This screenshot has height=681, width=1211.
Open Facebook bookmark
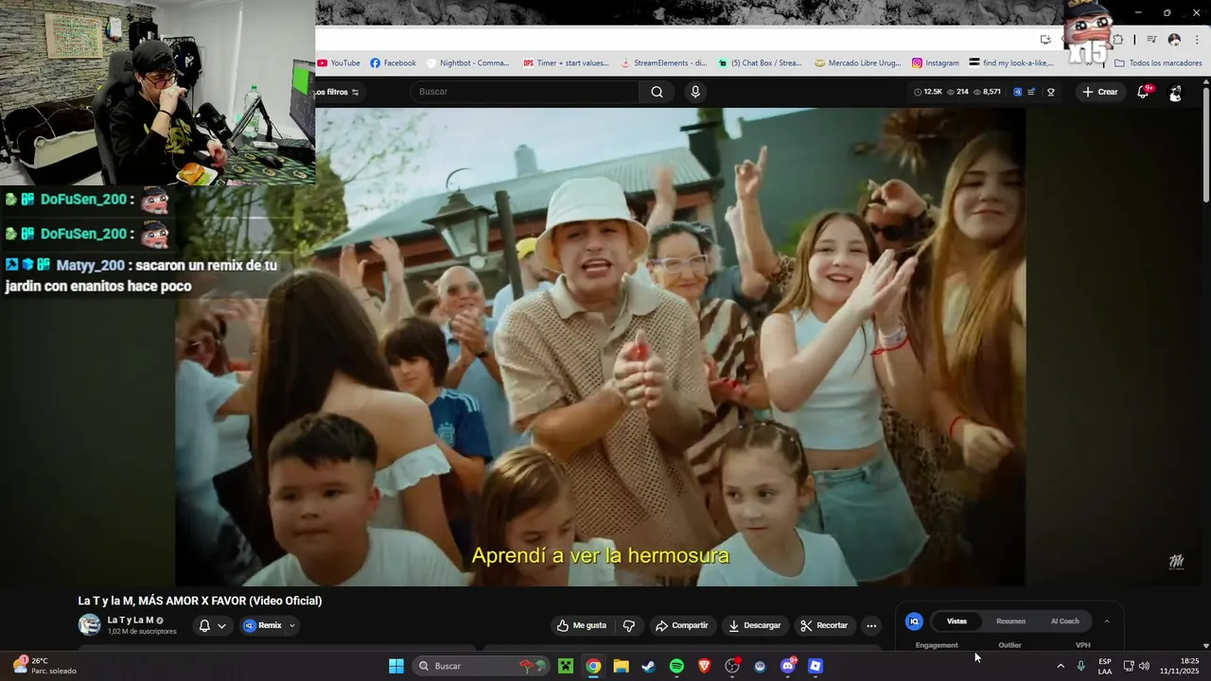click(x=393, y=63)
